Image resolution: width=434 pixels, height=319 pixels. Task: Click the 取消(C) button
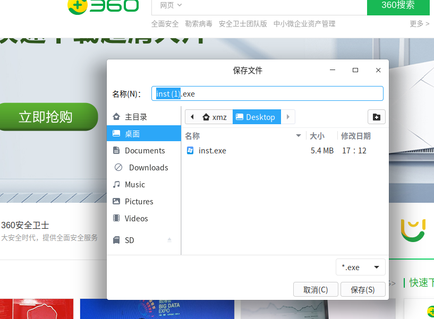click(x=316, y=290)
